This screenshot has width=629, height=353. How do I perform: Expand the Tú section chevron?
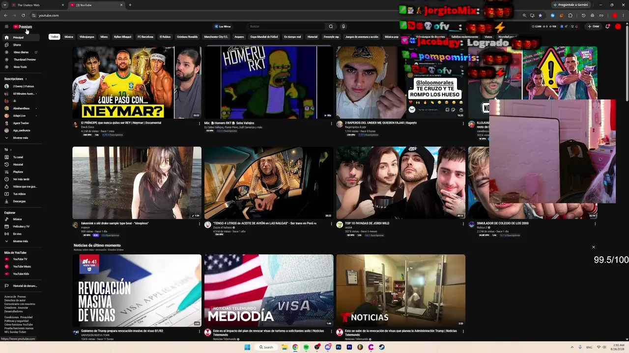[x=10, y=150]
